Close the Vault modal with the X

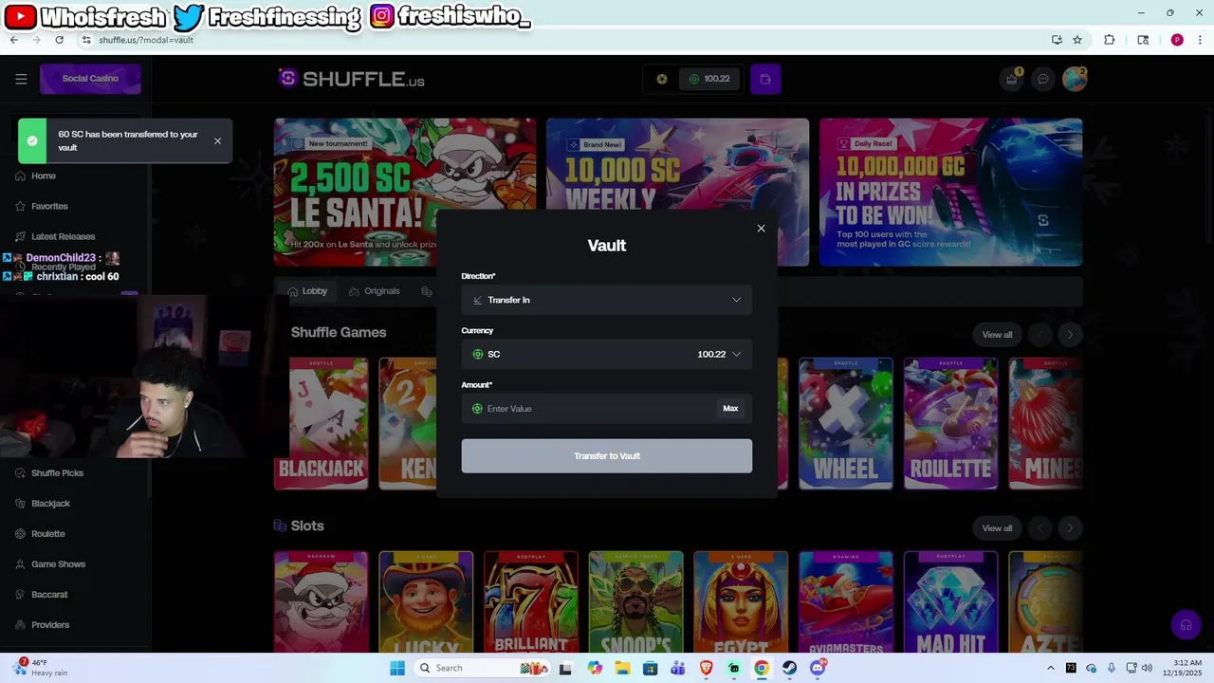tap(761, 229)
